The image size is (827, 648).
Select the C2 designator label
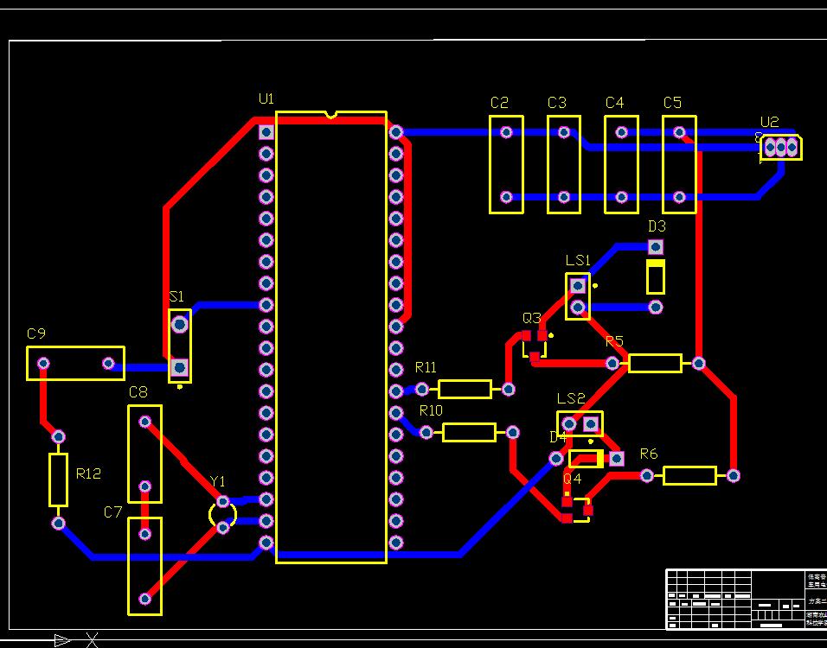click(x=499, y=103)
